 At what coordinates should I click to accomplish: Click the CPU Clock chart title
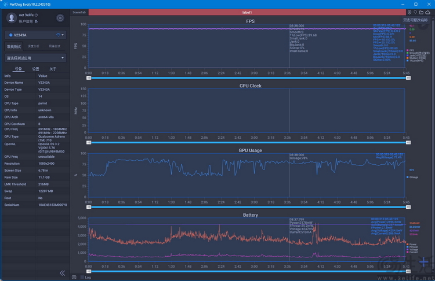(x=251, y=86)
